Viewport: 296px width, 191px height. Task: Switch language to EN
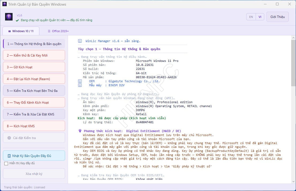(251, 17)
